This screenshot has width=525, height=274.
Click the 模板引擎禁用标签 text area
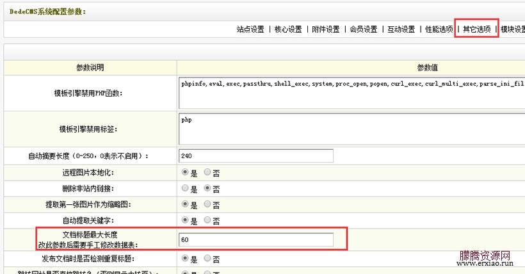tap(352, 129)
